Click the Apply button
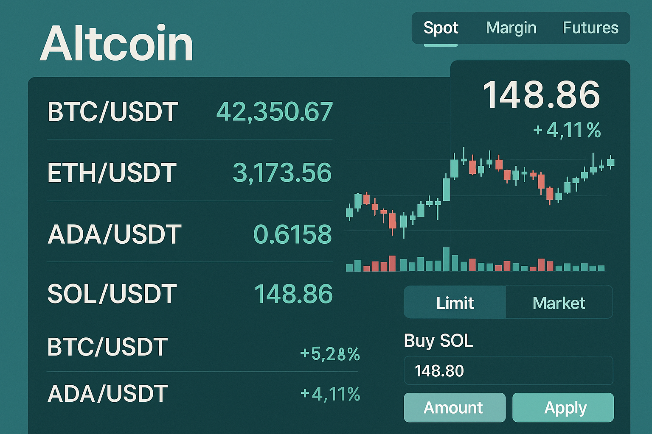Image resolution: width=652 pixels, height=434 pixels. [563, 407]
